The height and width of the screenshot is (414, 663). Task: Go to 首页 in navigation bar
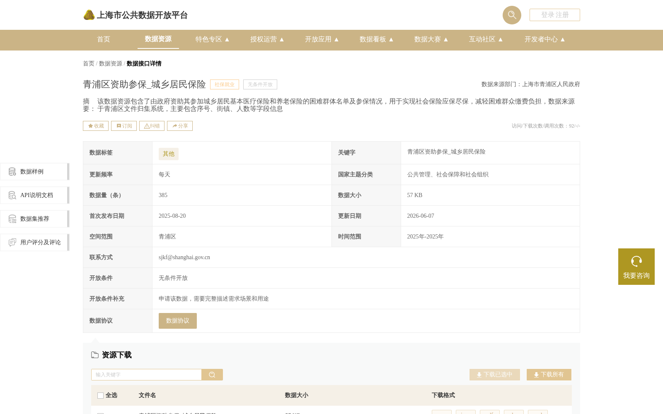[104, 39]
